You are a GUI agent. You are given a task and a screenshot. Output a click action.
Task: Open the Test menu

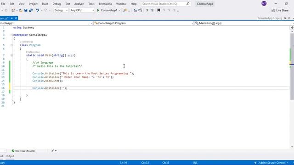tap(68, 4)
